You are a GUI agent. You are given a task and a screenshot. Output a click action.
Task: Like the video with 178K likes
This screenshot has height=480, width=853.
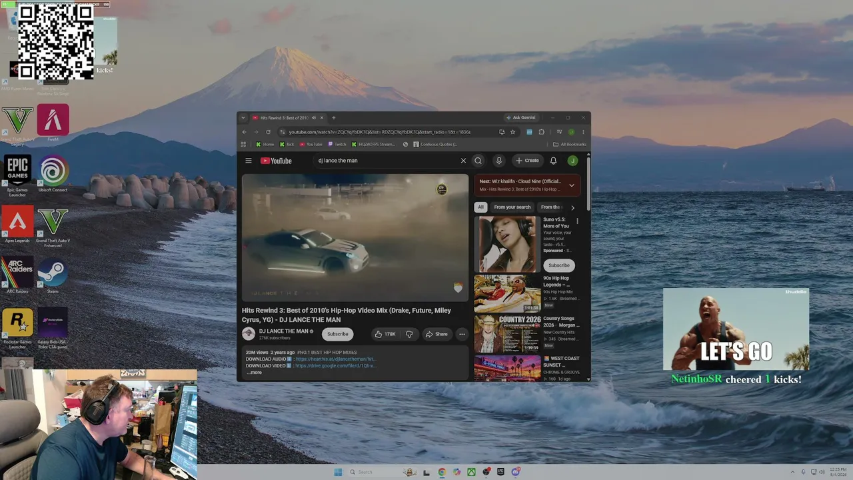tap(385, 334)
